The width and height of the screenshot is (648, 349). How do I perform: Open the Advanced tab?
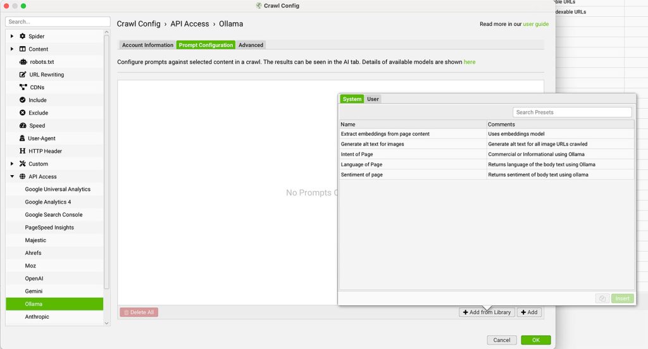pyautogui.click(x=251, y=45)
